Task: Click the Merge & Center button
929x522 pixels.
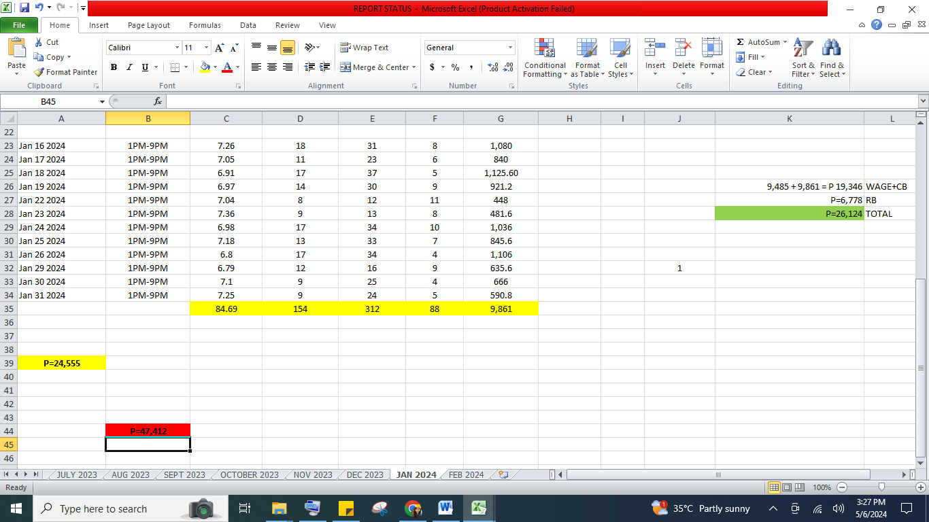Action: 375,67
